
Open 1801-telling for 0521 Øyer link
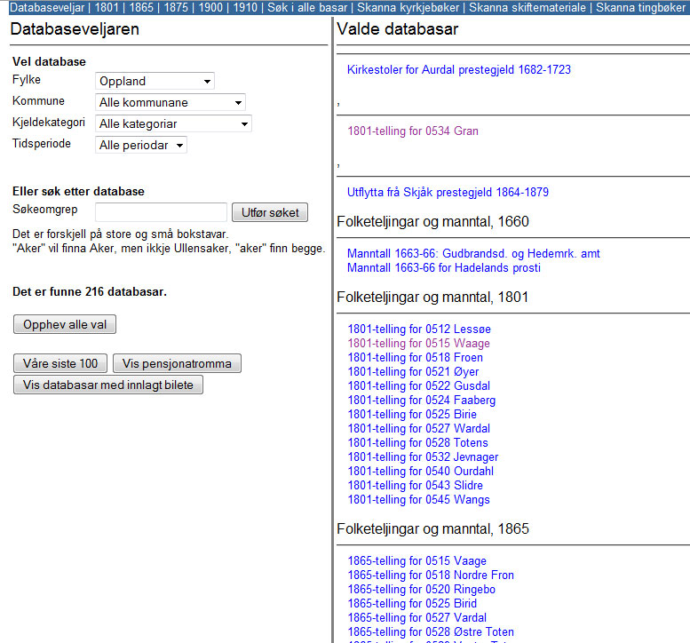click(x=413, y=371)
